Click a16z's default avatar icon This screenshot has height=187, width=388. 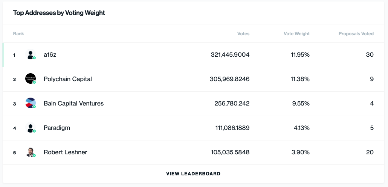pyautogui.click(x=31, y=55)
